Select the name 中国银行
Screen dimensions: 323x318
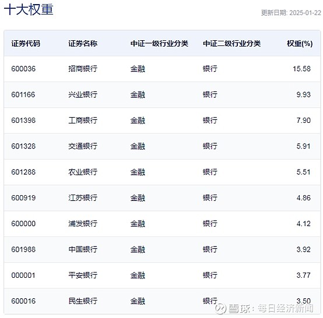[83, 249]
